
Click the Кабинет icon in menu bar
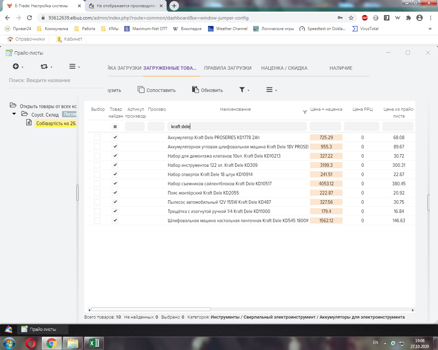(x=59, y=39)
